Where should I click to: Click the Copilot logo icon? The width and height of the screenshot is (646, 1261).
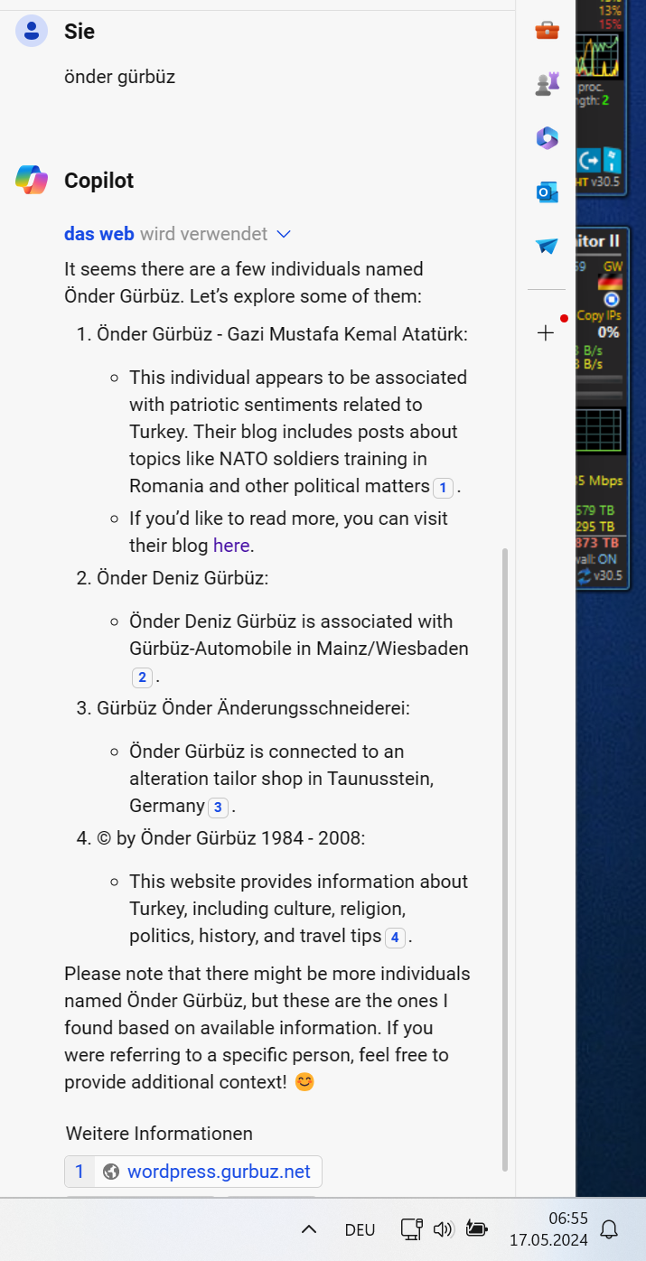coord(32,180)
